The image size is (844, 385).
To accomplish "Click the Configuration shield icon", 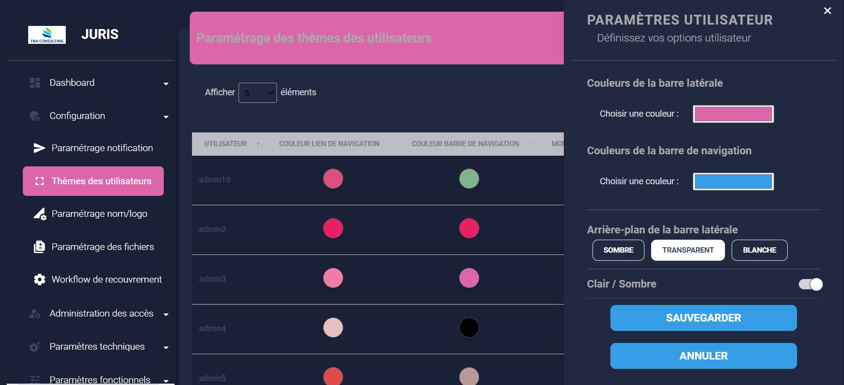I will click(x=35, y=116).
